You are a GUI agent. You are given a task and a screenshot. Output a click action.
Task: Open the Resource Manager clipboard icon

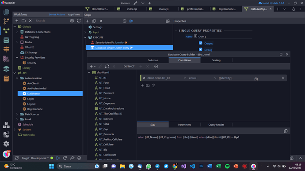click(6, 78)
